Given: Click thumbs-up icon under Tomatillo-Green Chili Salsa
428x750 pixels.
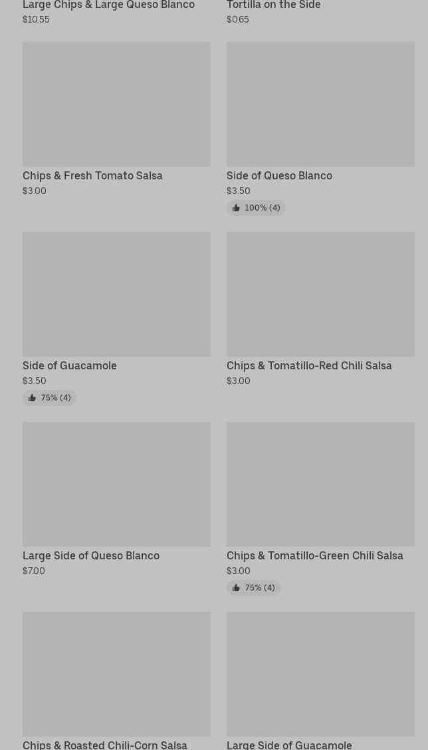Looking at the screenshot, I should click(235, 587).
